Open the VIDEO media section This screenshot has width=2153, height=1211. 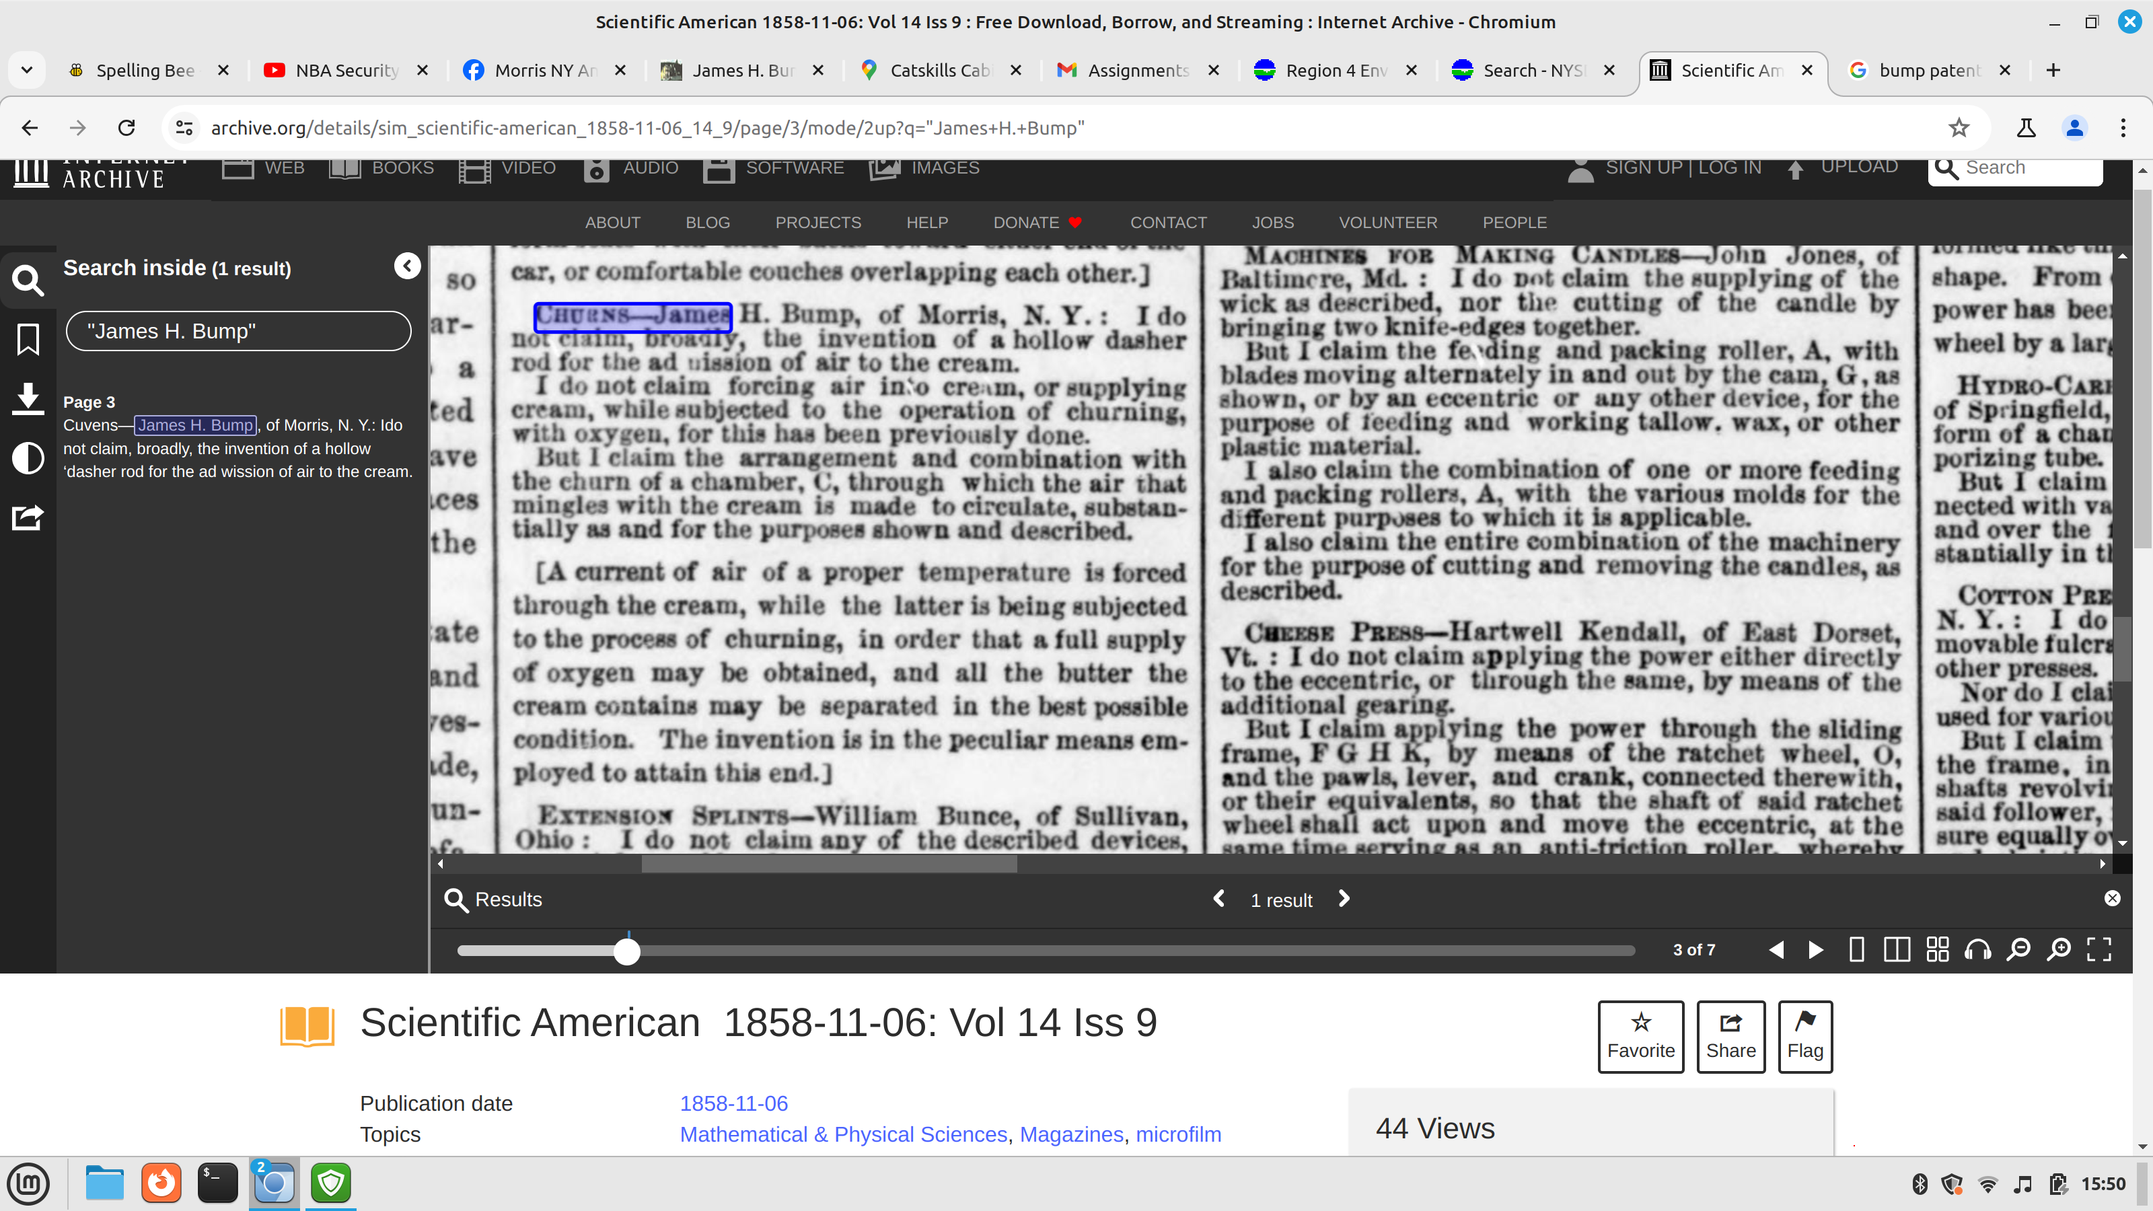[x=507, y=168]
